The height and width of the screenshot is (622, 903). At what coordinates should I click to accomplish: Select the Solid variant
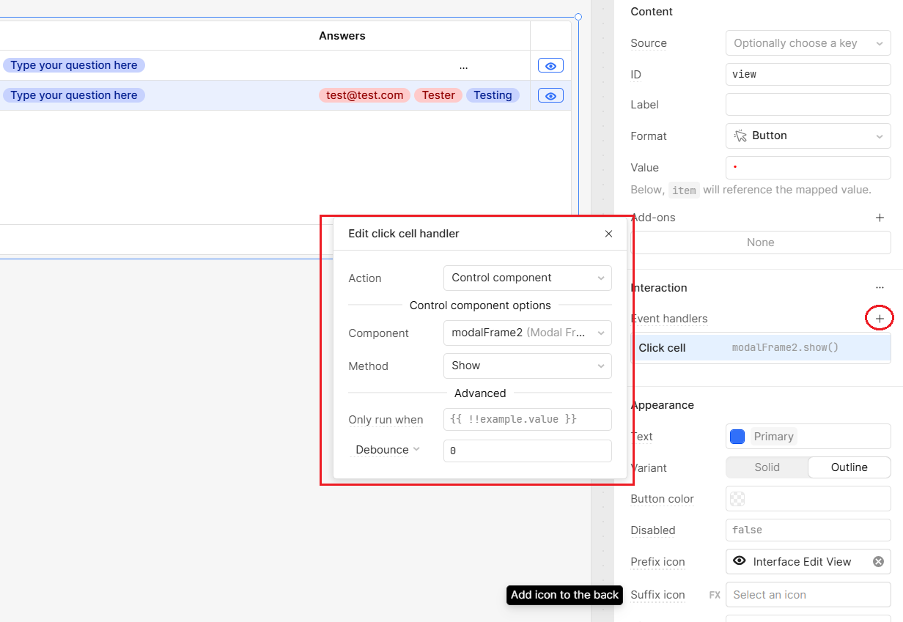767,467
